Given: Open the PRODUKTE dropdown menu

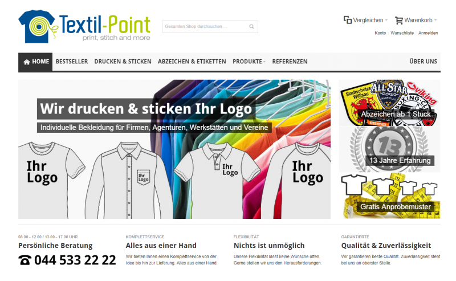Looking at the screenshot, I should click(x=249, y=62).
